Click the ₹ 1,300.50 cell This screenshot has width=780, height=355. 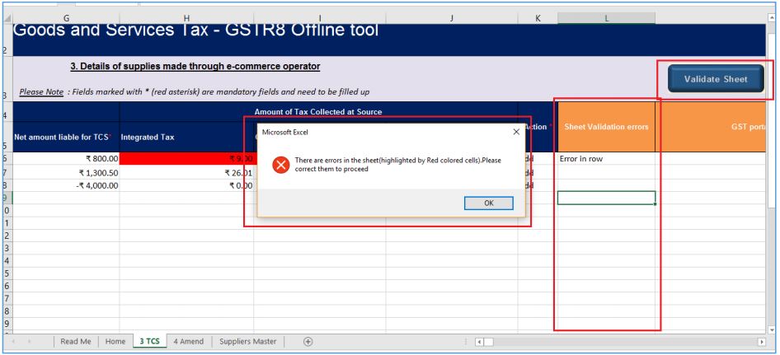(x=66, y=172)
